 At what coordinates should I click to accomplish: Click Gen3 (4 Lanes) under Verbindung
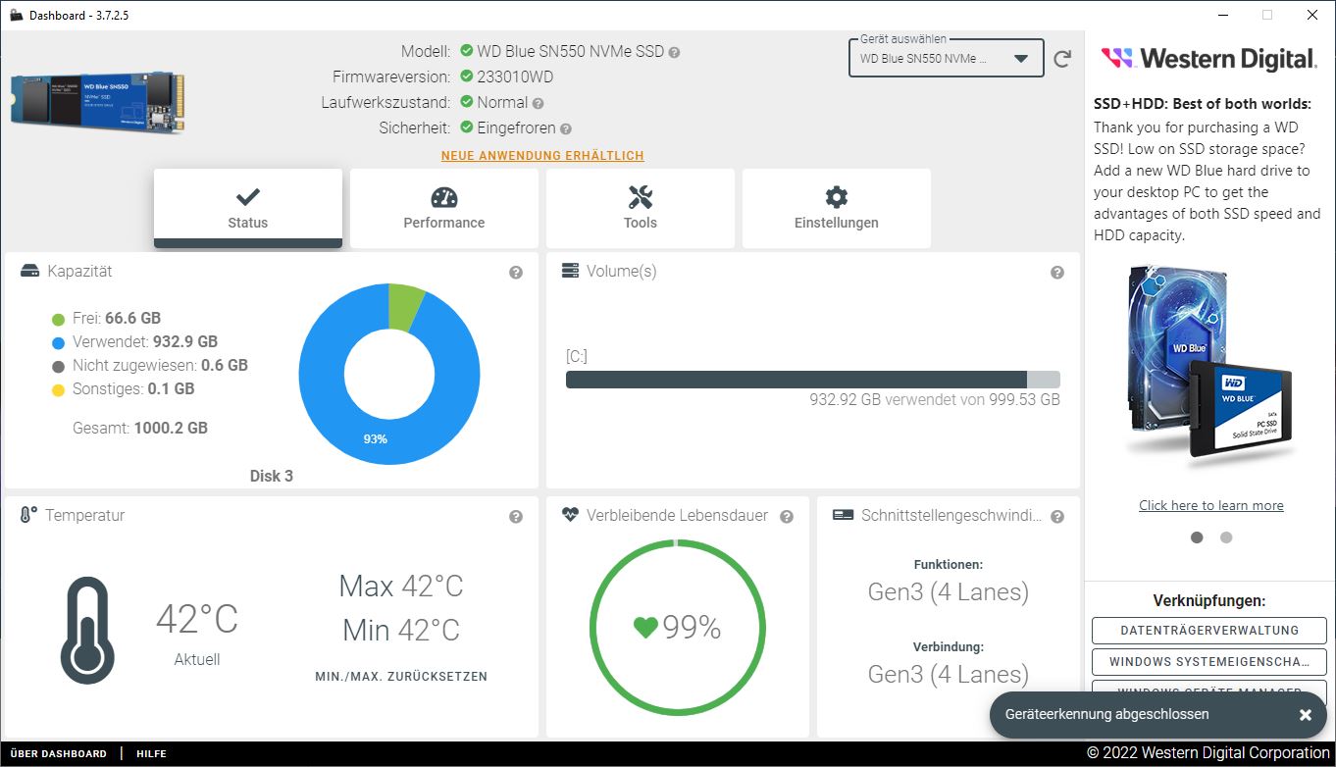pos(949,675)
